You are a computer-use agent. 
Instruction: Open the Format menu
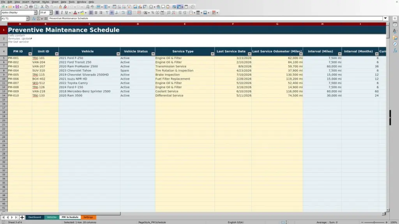tap(35, 2)
